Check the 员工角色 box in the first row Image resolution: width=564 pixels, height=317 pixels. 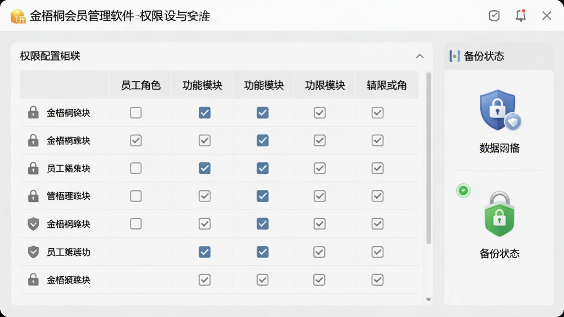coord(135,112)
